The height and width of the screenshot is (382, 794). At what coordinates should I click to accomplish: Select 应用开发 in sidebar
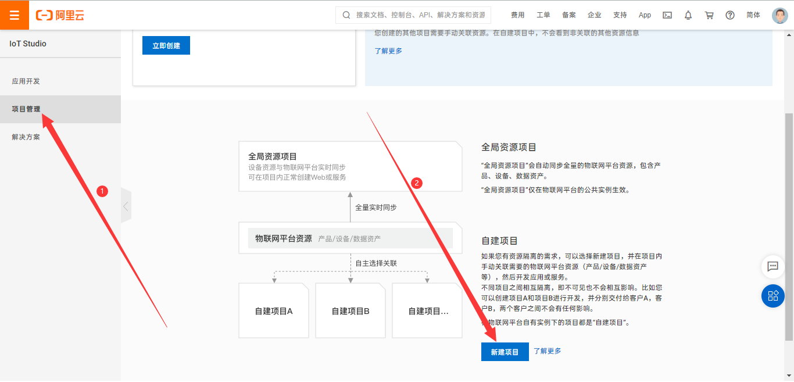tap(60, 81)
